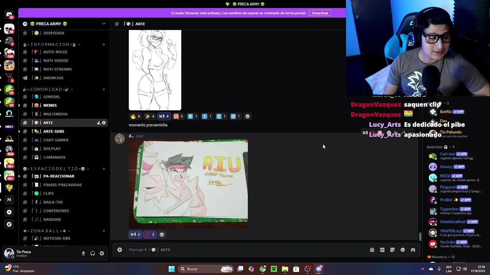
Task: Click the YouTube bot avatar in member list
Action: click(433, 244)
